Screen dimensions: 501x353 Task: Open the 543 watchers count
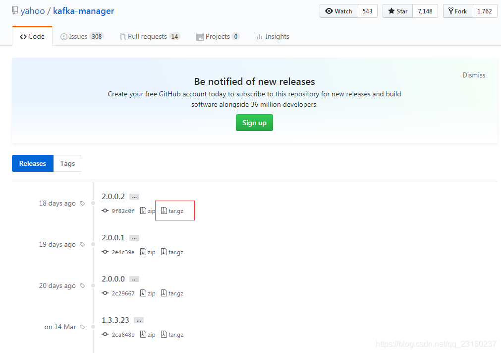[367, 11]
